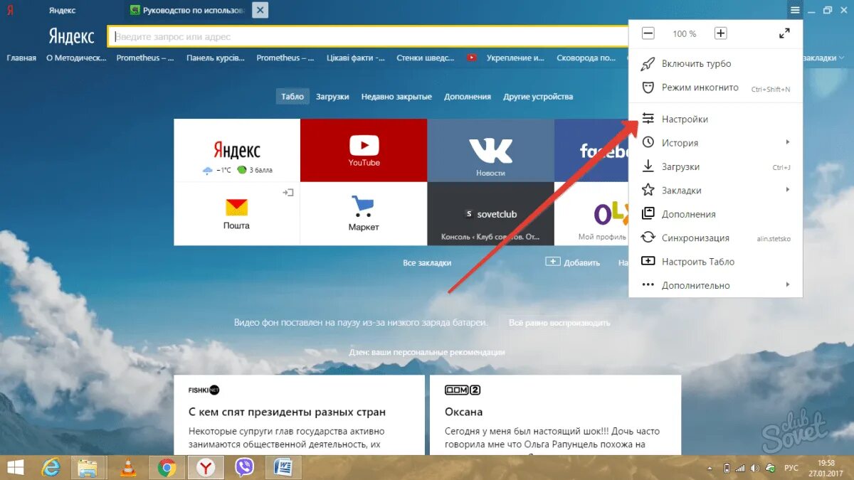
Task: Open Internet Explorer from the taskbar
Action: [x=51, y=467]
